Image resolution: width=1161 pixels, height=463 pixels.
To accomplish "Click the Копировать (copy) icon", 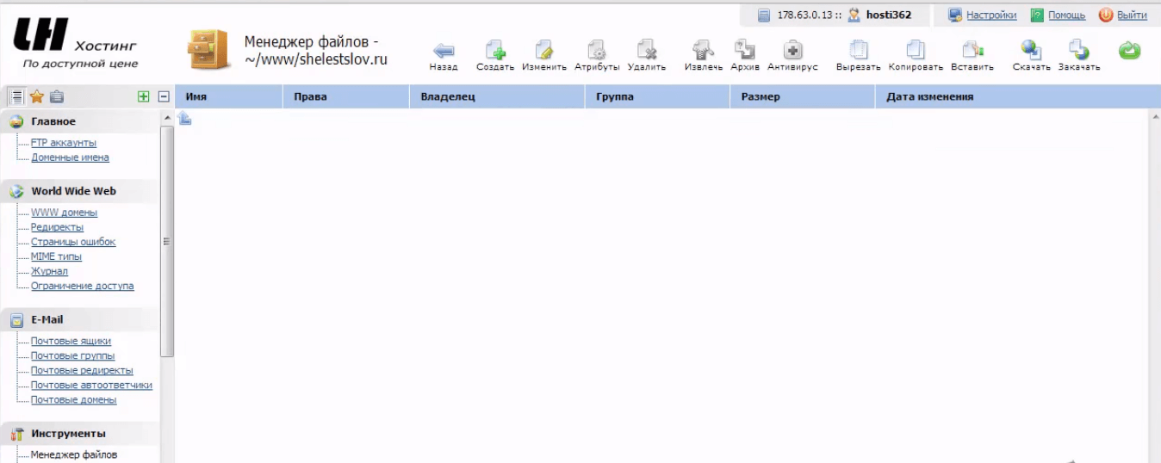I will [x=916, y=51].
